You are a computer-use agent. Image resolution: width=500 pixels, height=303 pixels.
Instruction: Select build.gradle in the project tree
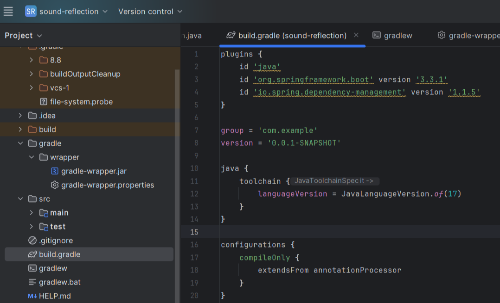click(60, 254)
